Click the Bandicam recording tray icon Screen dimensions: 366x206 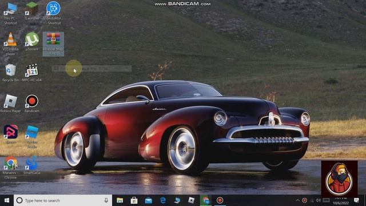304,200
